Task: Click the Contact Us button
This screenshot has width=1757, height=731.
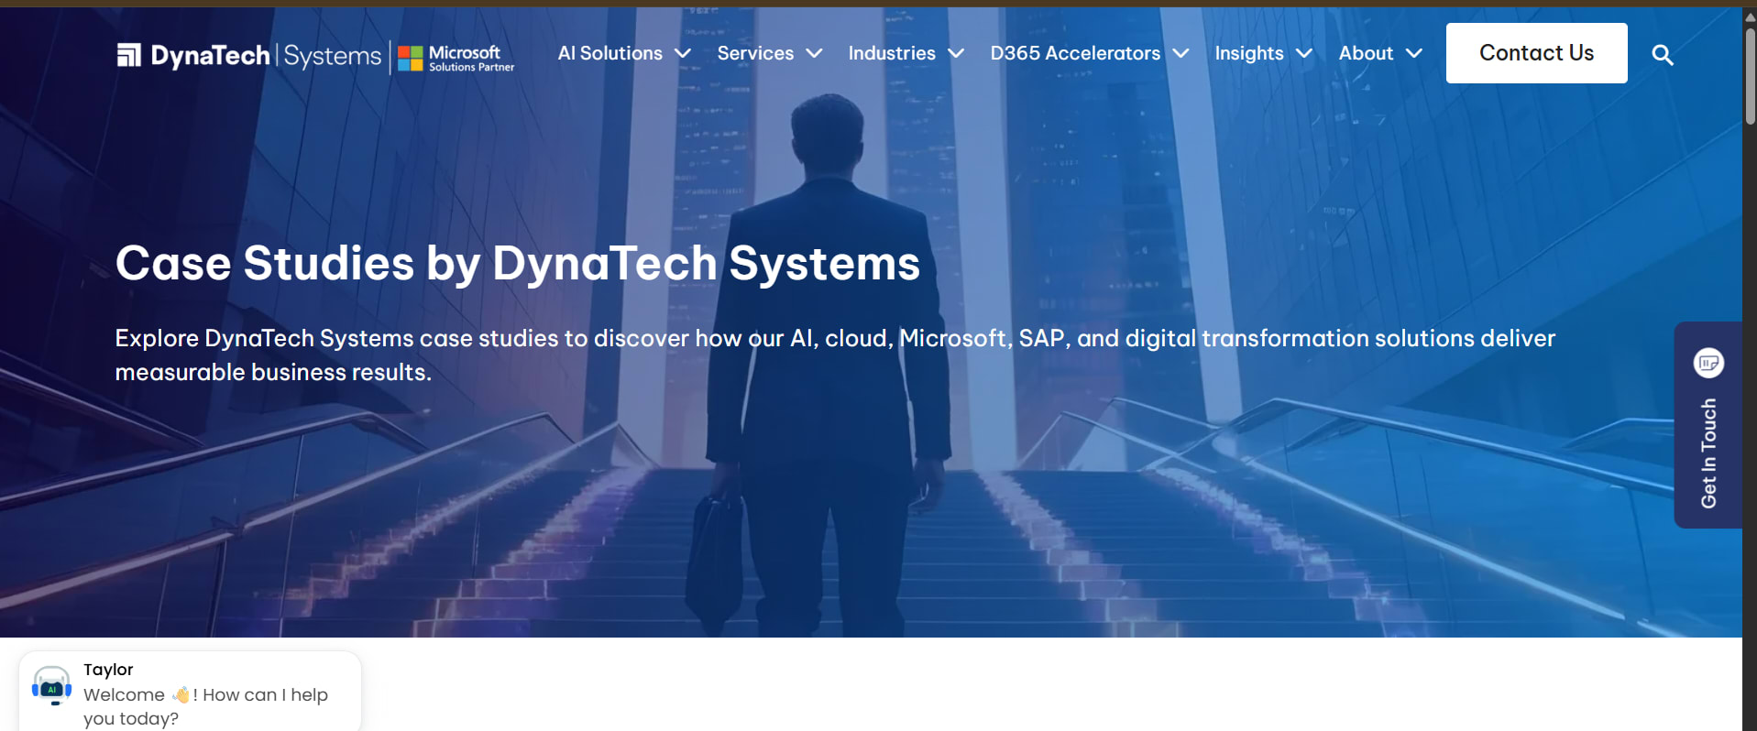Action: 1536,53
